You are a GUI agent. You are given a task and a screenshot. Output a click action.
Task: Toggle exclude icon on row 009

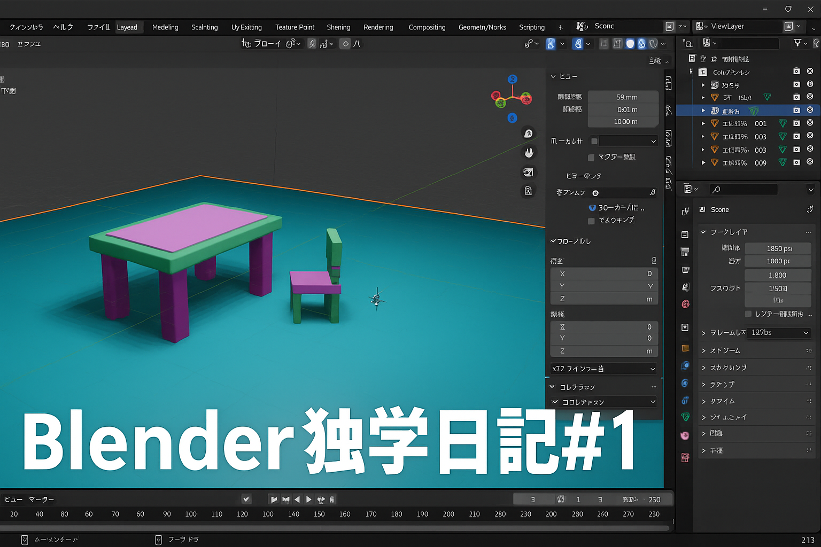pos(810,162)
